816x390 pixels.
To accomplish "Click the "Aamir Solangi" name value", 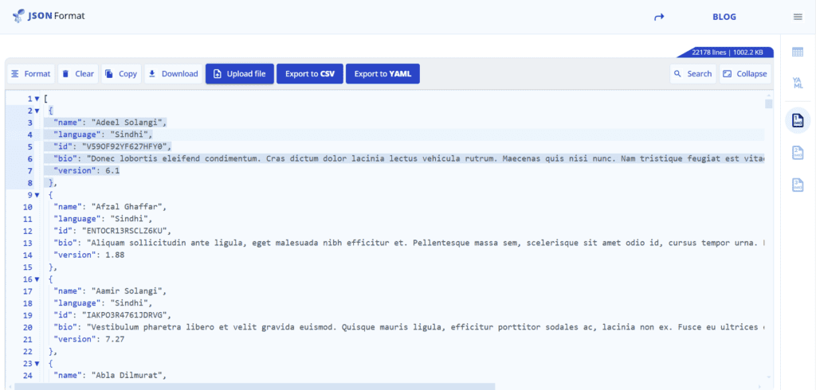I will pyautogui.click(x=127, y=291).
